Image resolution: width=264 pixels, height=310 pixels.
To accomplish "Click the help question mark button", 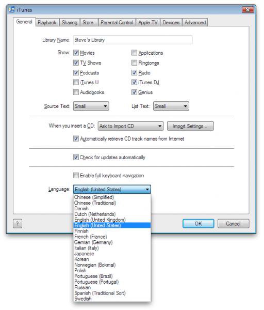I will (x=18, y=224).
